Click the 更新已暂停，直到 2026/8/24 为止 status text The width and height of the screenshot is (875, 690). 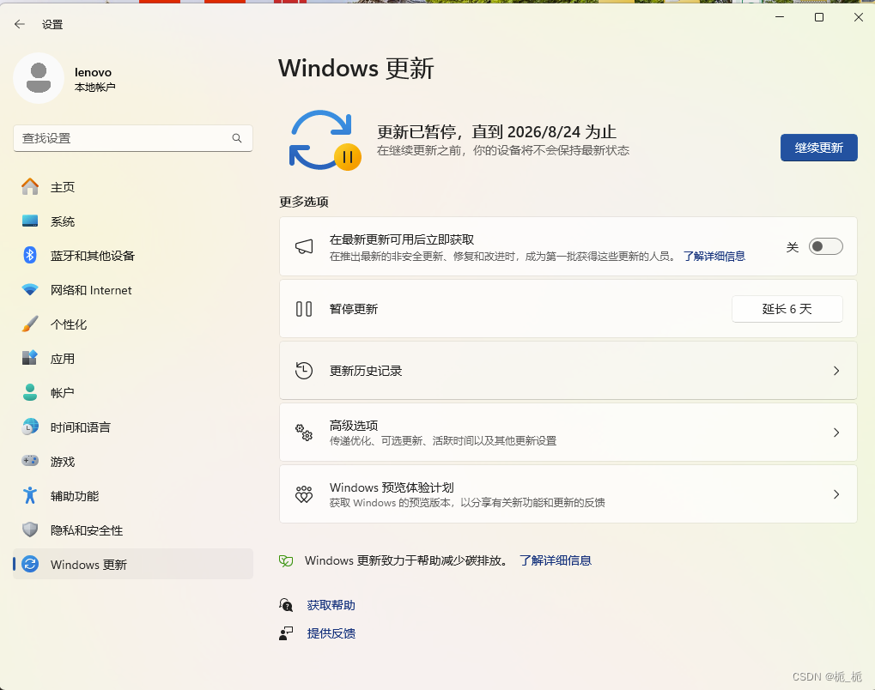pyautogui.click(x=496, y=131)
